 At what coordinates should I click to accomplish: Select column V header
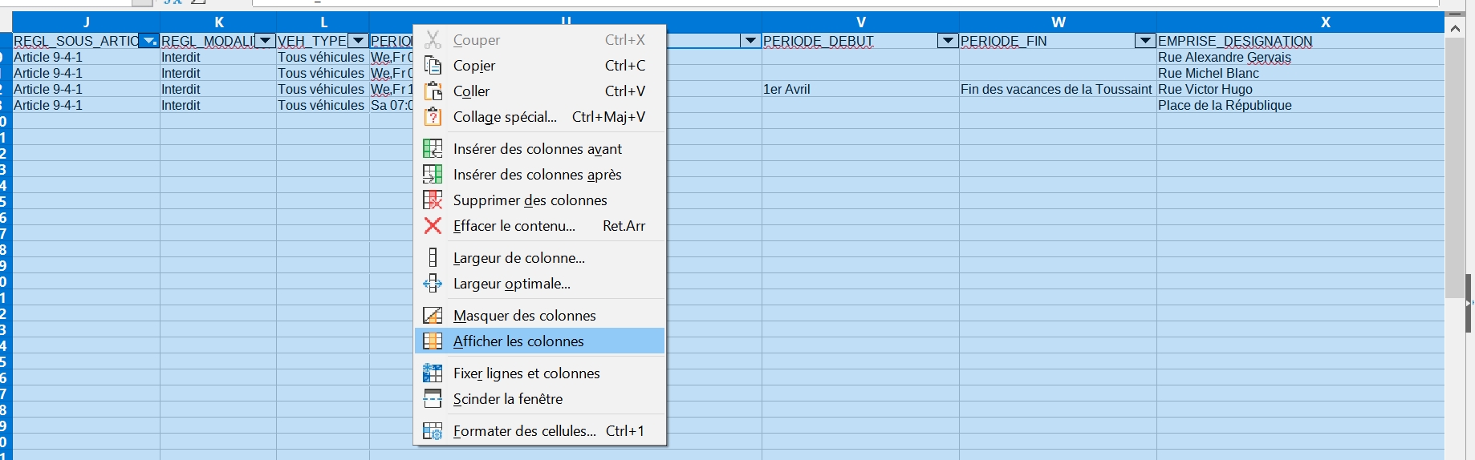pos(860,22)
